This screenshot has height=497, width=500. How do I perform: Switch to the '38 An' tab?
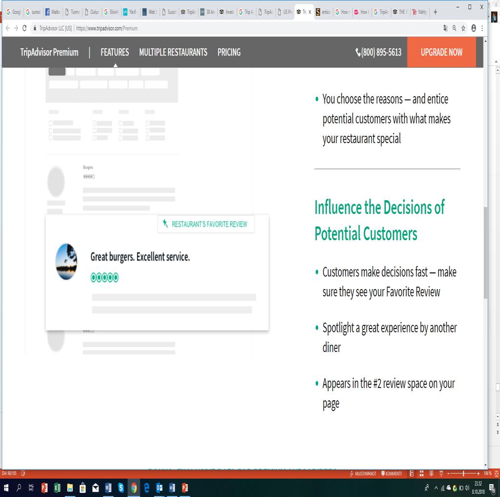207,12
